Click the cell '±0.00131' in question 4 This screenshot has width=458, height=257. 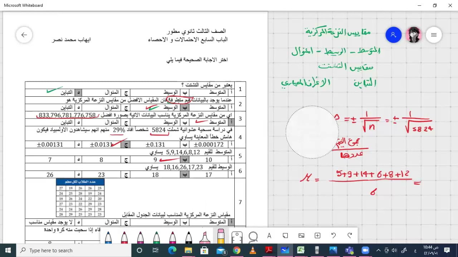tap(50, 145)
